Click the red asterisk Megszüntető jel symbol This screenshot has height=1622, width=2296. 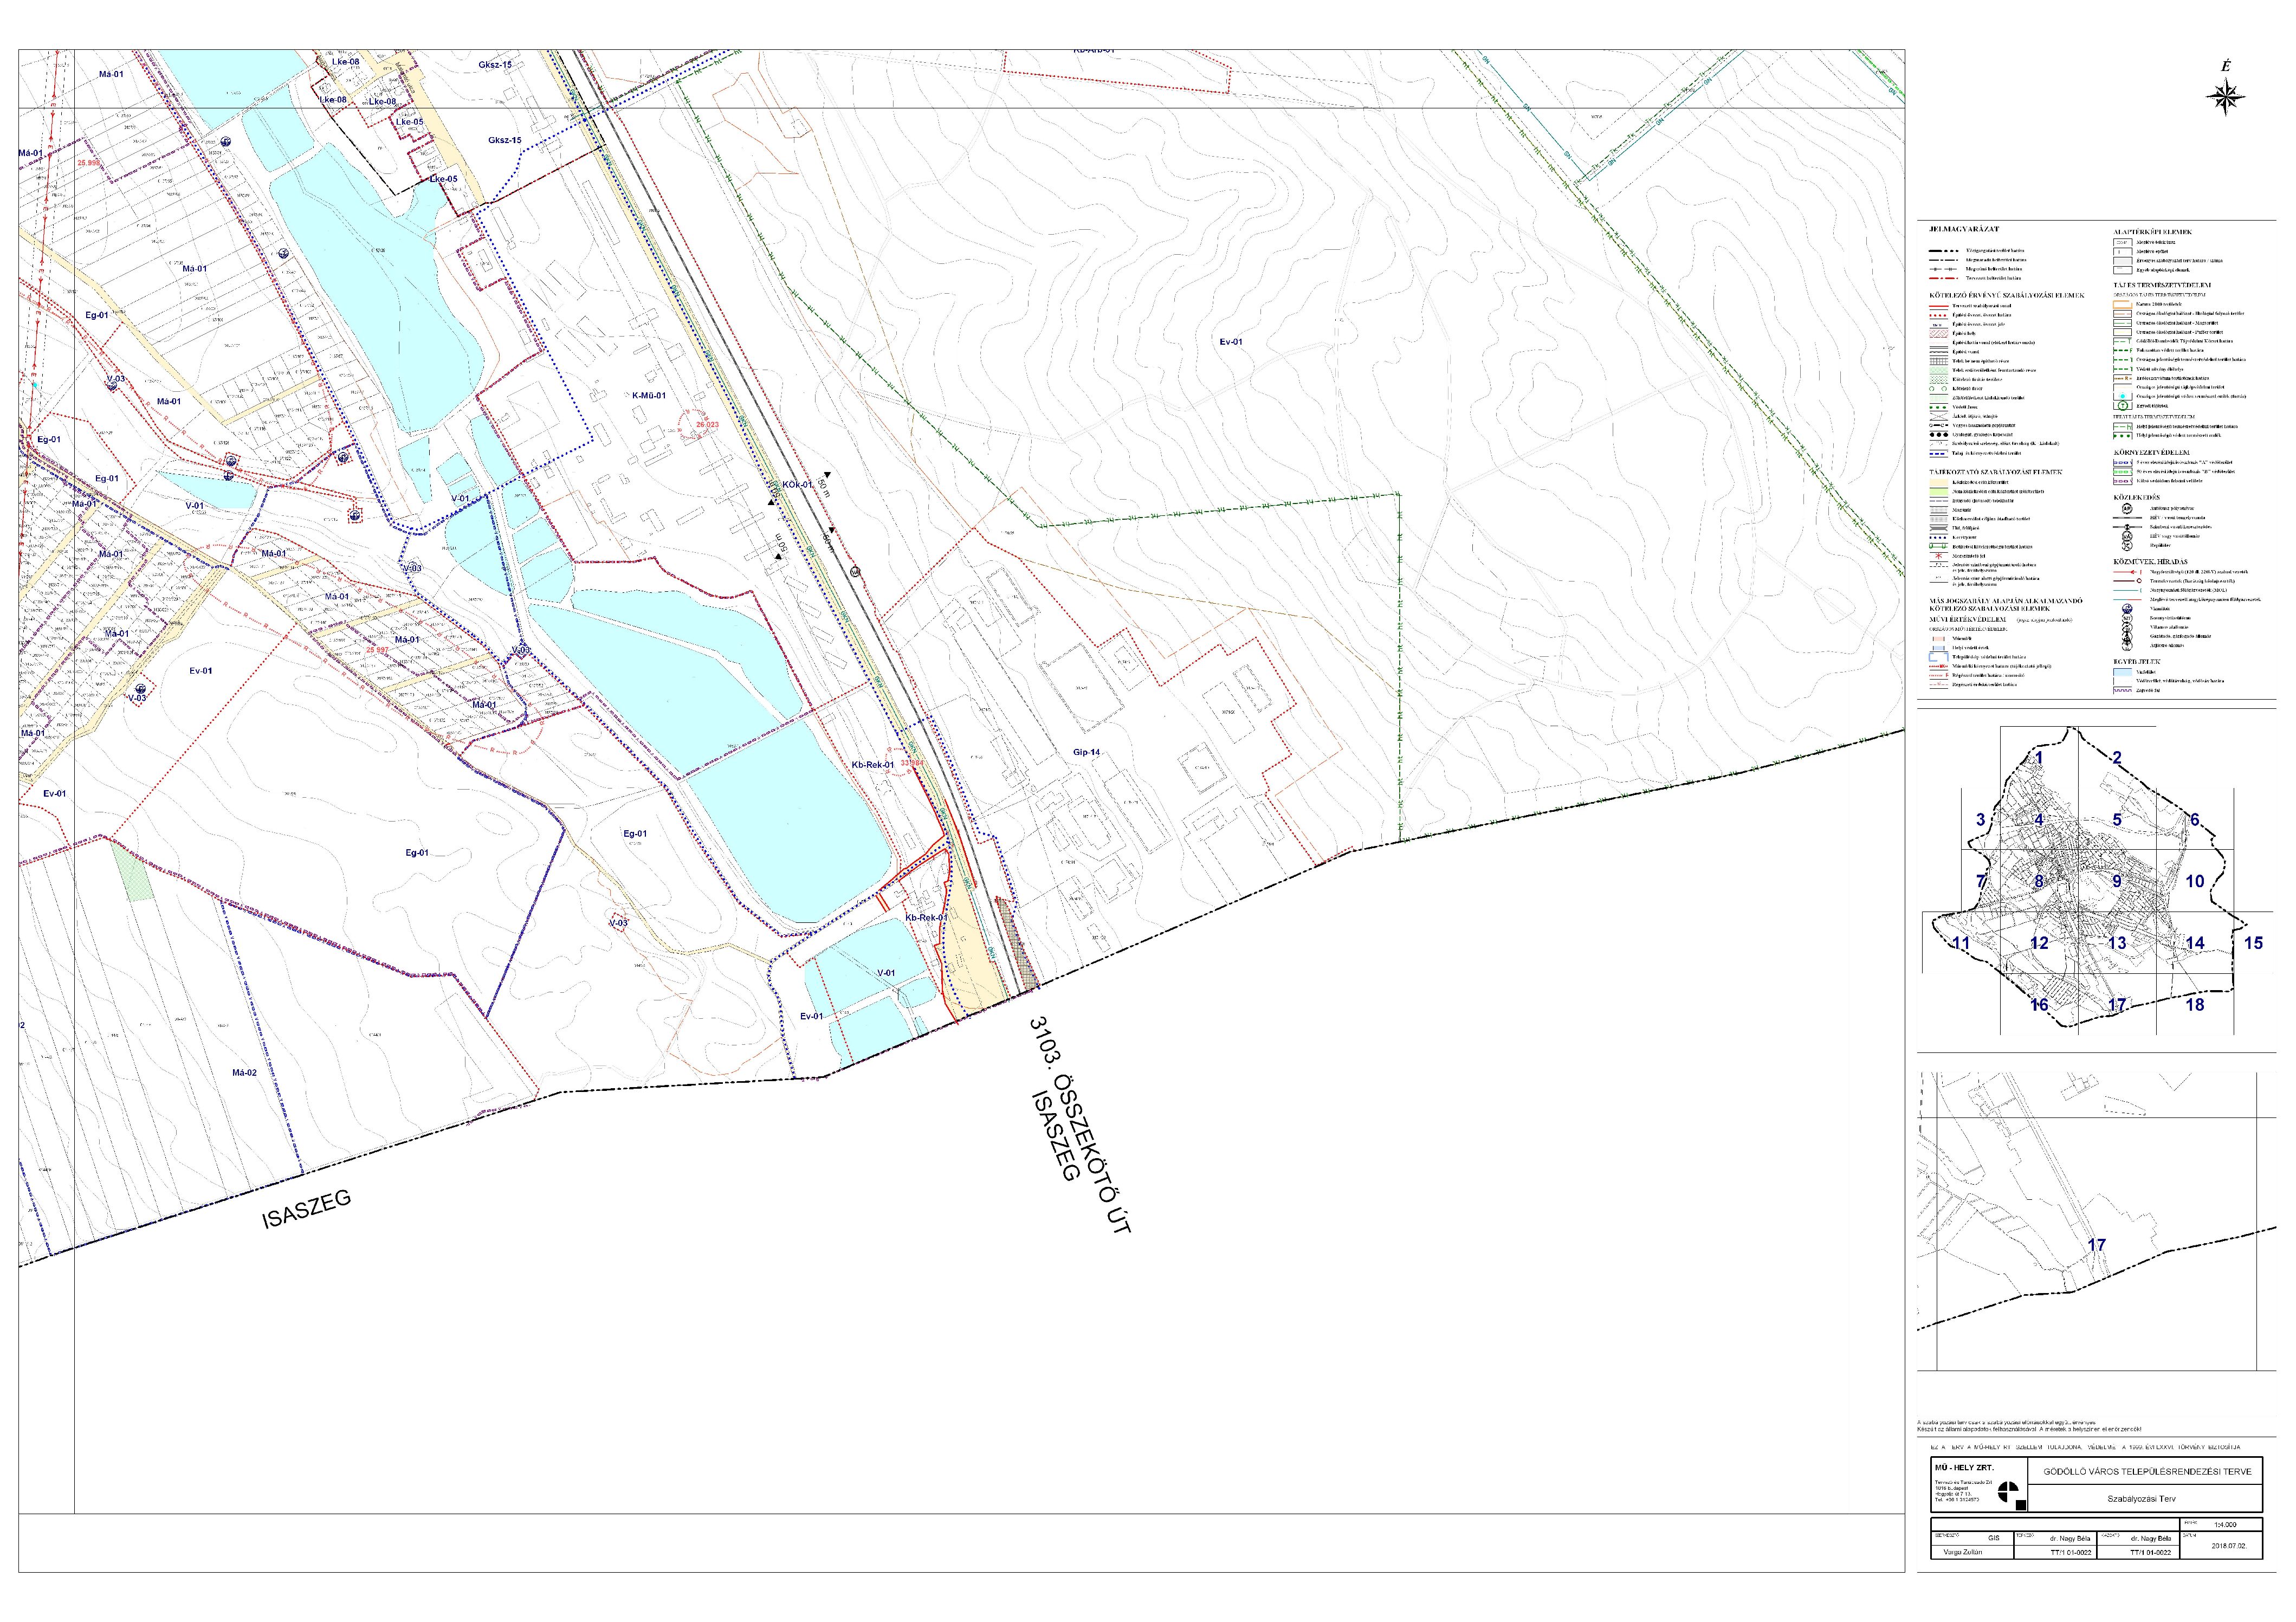click(1939, 556)
